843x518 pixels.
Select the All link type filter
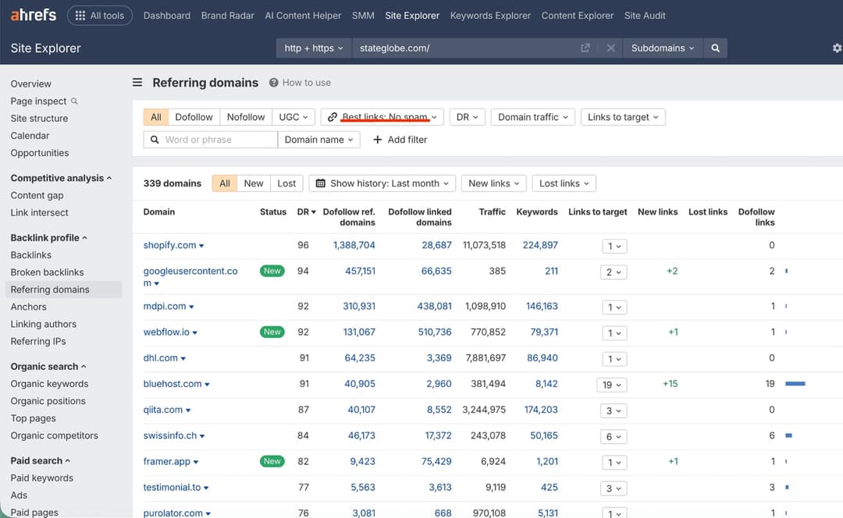156,117
